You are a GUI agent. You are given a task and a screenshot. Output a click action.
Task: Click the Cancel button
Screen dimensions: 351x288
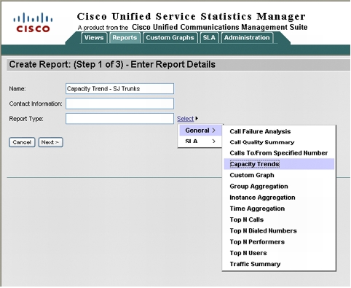coord(22,142)
